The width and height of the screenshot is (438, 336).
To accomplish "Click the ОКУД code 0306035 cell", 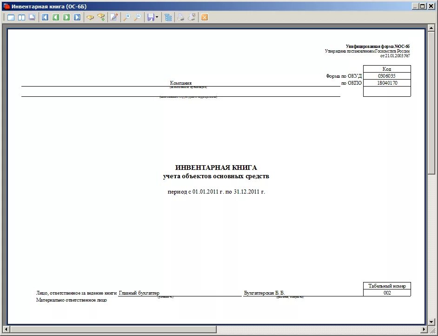I will (x=387, y=76).
